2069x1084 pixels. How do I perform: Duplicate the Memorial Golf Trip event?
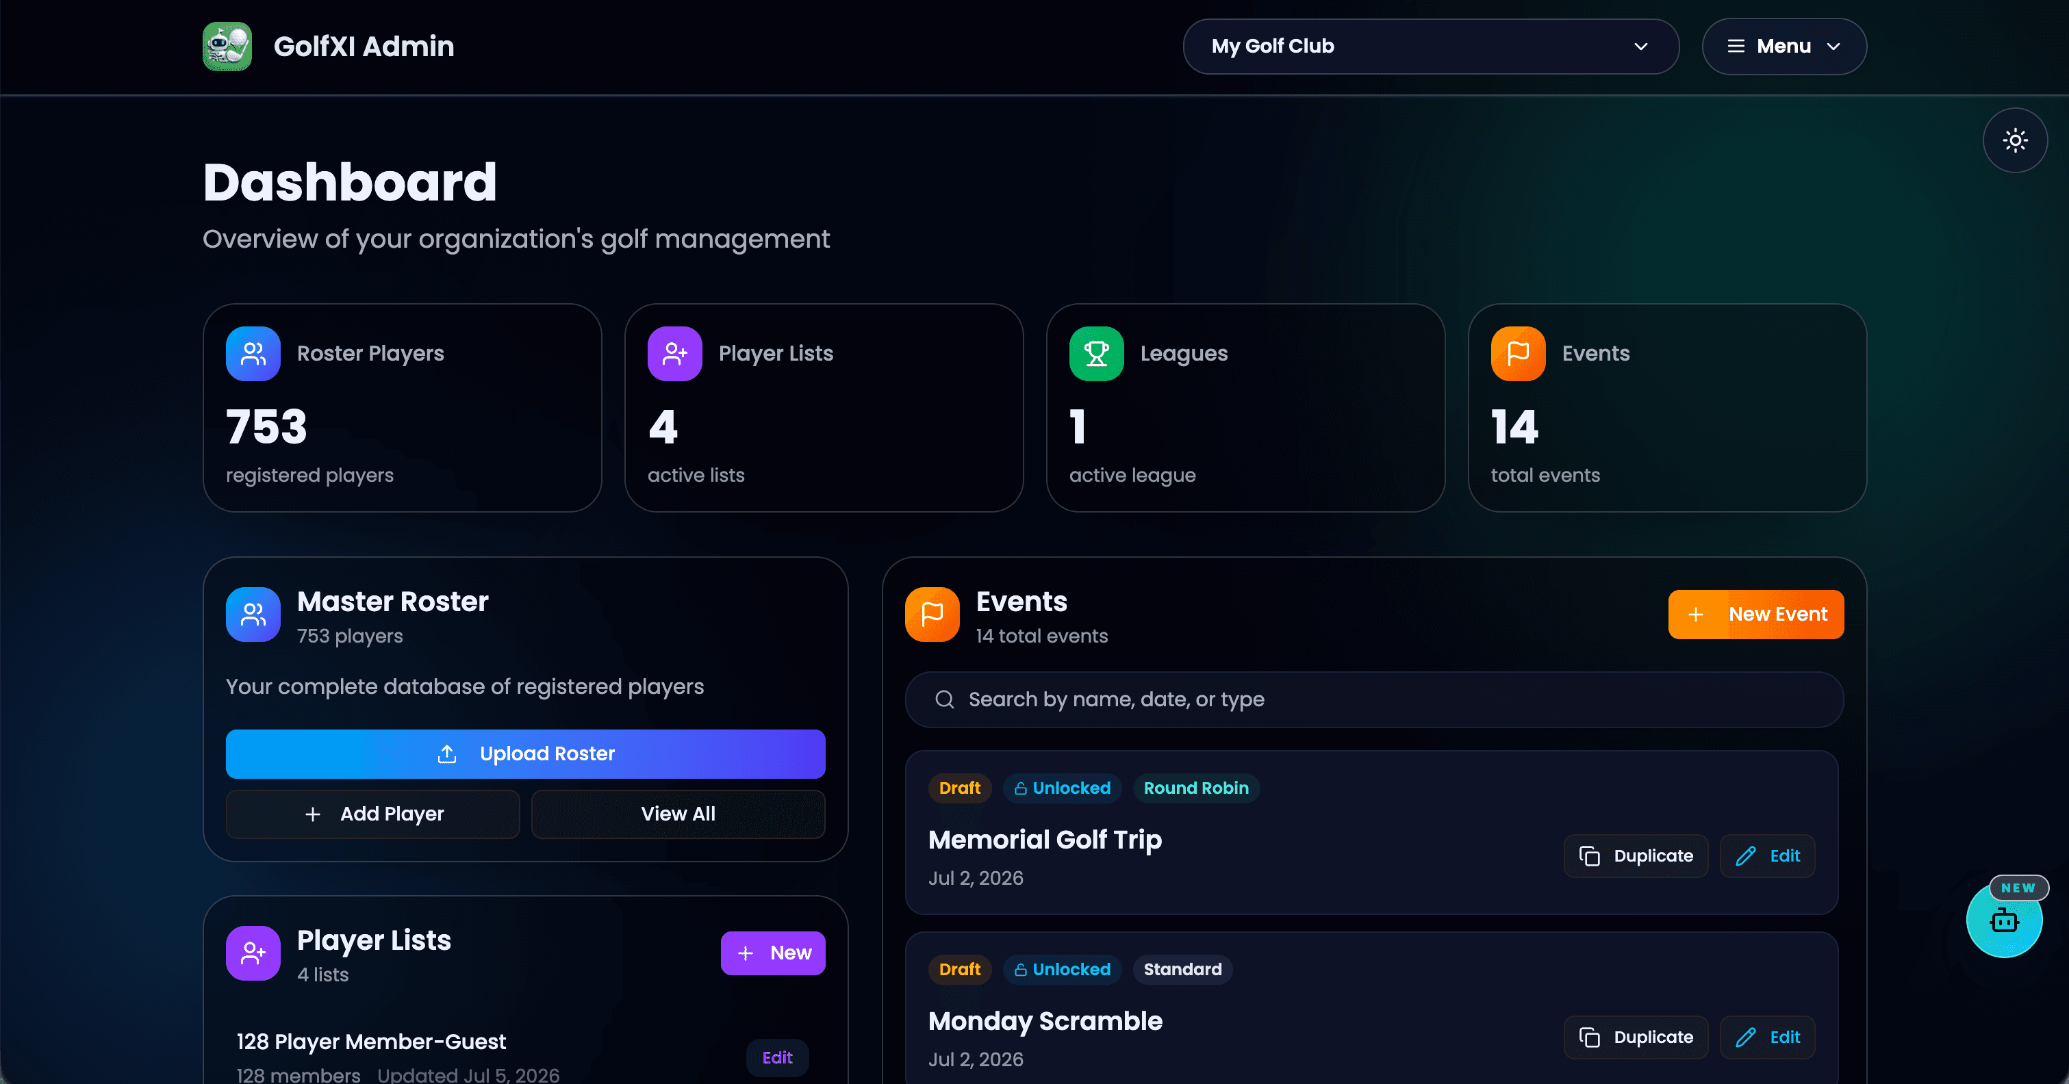(x=1636, y=856)
